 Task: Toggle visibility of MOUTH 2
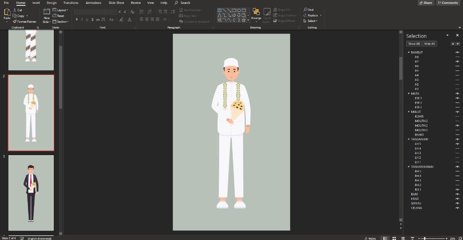pos(457,126)
